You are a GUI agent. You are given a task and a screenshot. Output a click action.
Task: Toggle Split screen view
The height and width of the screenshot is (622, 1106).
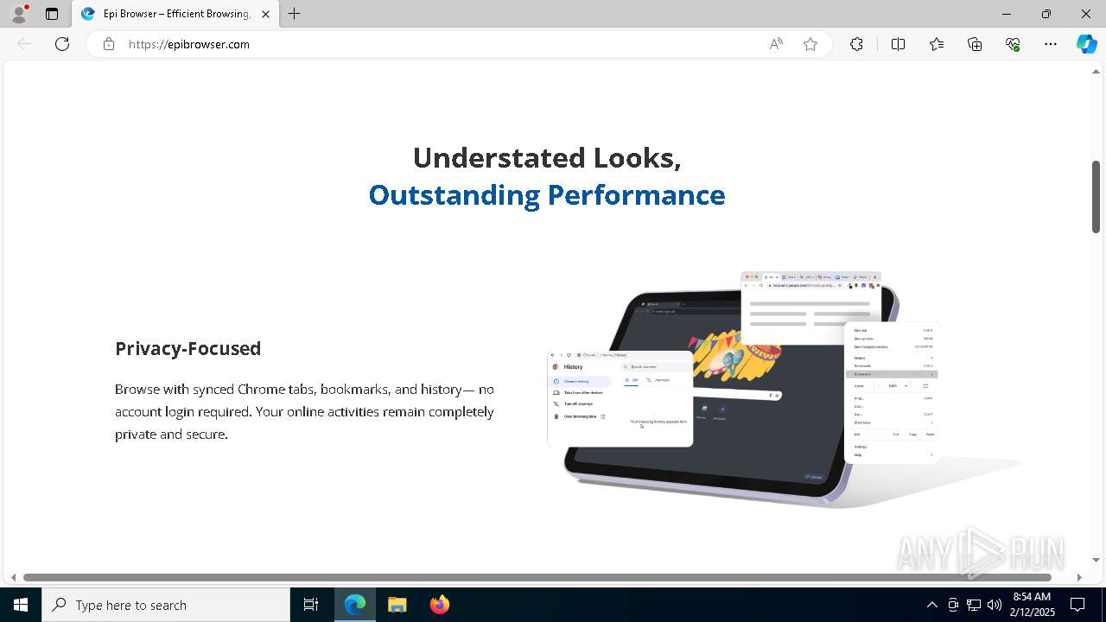pos(898,44)
